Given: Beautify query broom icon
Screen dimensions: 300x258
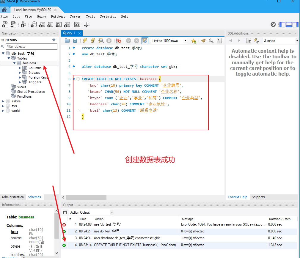Looking at the screenshot, I should tap(203, 40).
